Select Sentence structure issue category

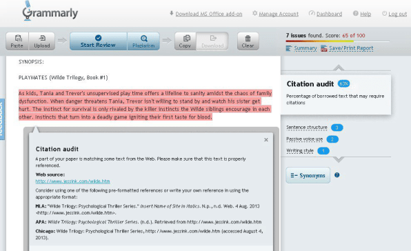click(307, 128)
